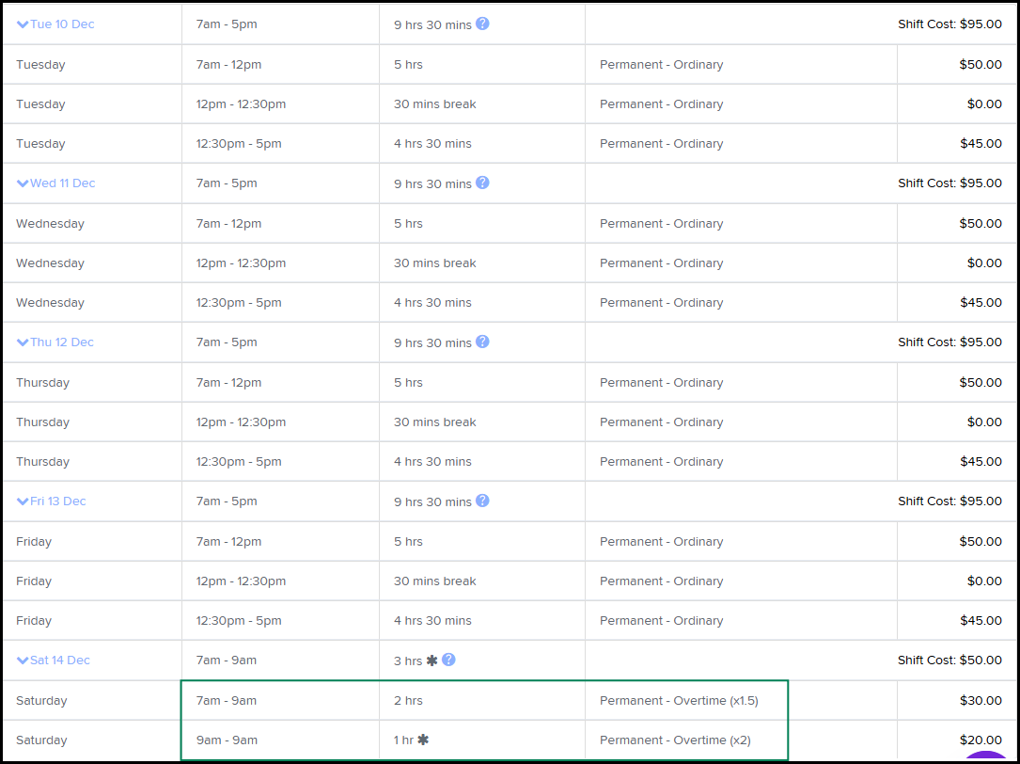Click asterisk beside Saturday's 3 hrs total
The height and width of the screenshot is (764, 1020).
(x=432, y=661)
